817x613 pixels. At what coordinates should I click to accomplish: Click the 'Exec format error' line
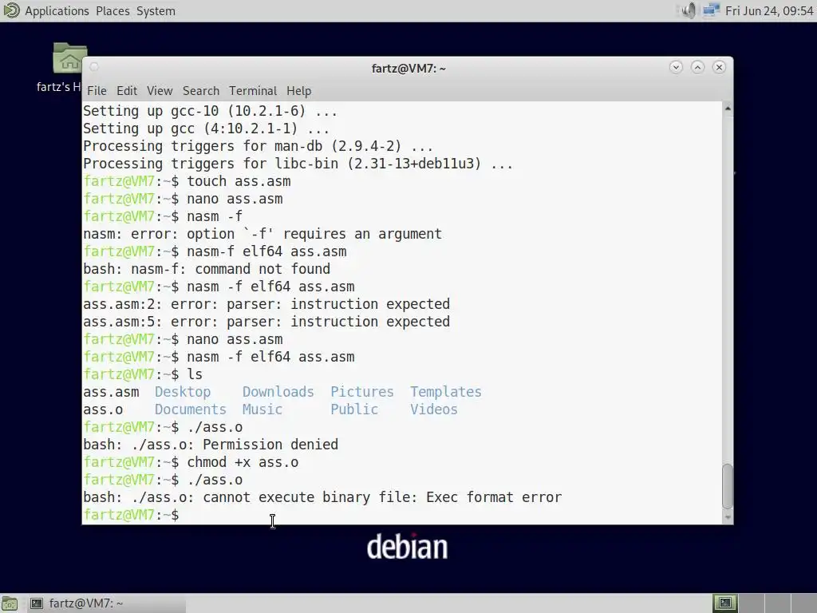[322, 497]
